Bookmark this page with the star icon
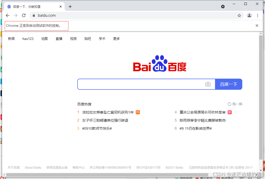This screenshot has height=179, width=265. point(239,16)
